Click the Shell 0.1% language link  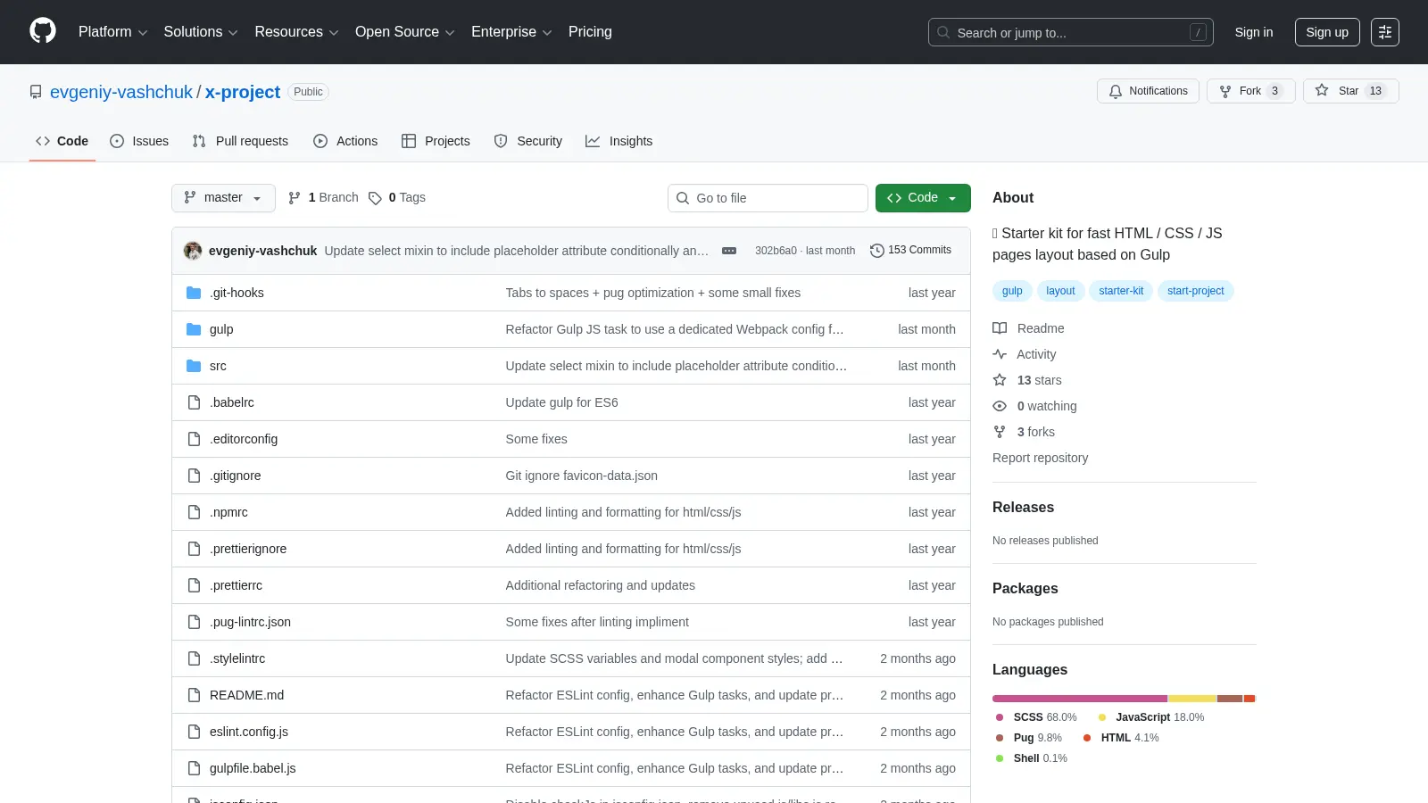tap(1032, 758)
